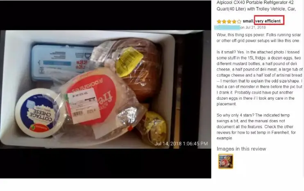This screenshot has height=191, width=304.
Task: Click the 'Images in this review' heading
Action: (x=241, y=149)
